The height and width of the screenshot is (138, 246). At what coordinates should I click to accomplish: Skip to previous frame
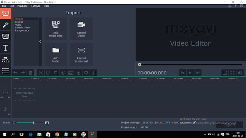click(183, 73)
